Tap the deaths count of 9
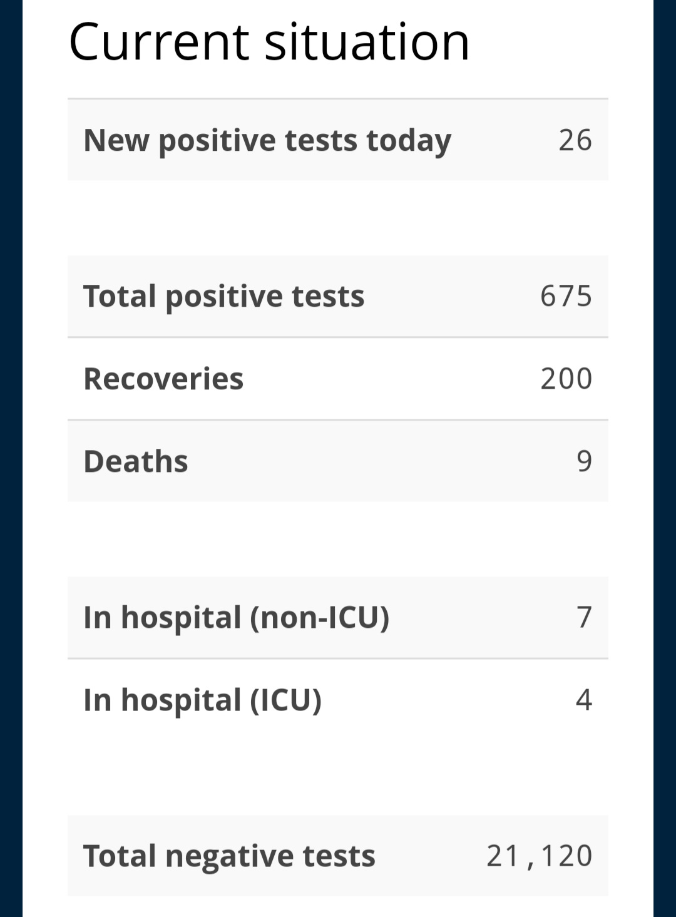This screenshot has height=917, width=676. click(584, 461)
